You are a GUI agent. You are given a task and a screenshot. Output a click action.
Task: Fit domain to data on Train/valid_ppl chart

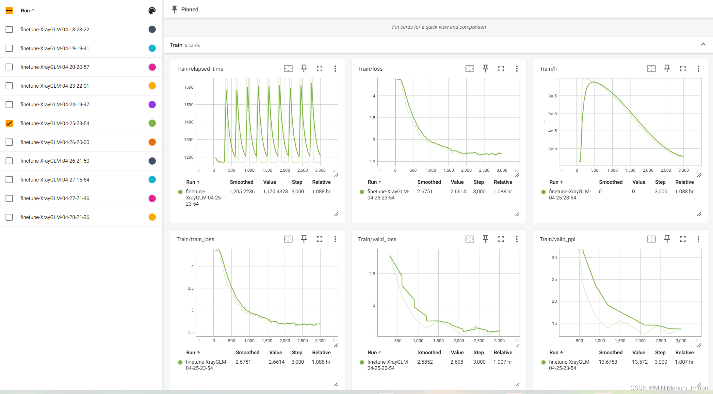(x=651, y=239)
